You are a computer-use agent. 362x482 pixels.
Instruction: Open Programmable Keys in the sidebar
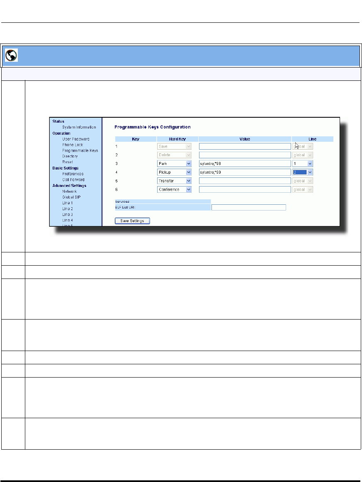[x=80, y=150]
